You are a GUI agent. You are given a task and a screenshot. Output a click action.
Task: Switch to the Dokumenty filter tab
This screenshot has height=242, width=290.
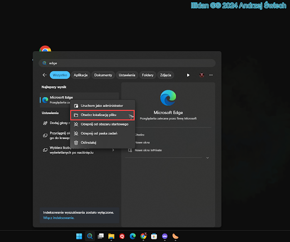point(103,75)
